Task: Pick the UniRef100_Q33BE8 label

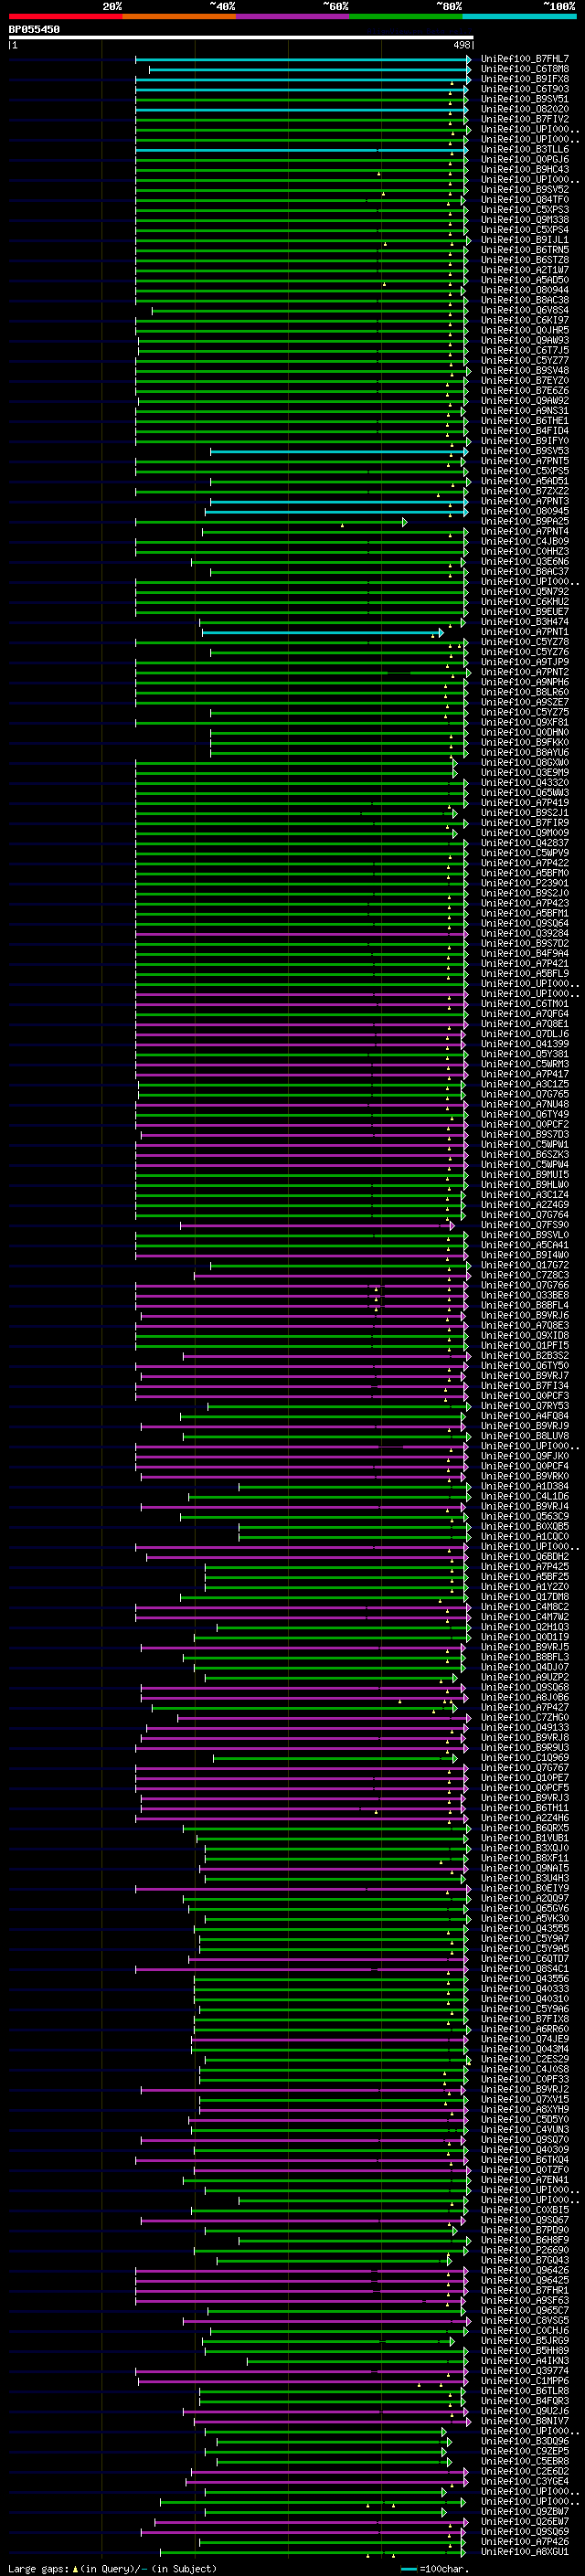Action: 524,1295
